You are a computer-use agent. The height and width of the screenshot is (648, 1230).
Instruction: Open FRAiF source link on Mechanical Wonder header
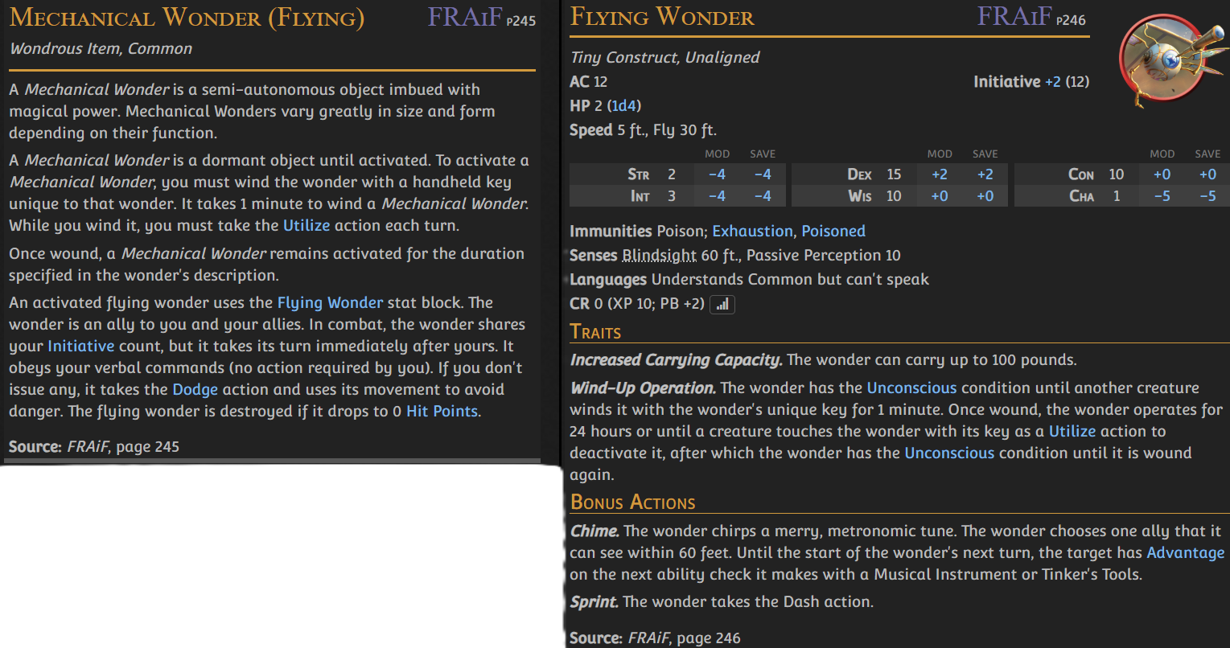click(x=464, y=17)
